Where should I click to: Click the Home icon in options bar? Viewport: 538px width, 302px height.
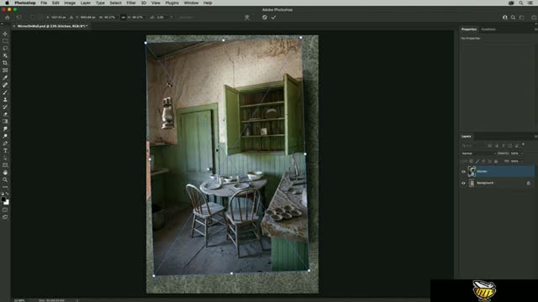coord(8,17)
